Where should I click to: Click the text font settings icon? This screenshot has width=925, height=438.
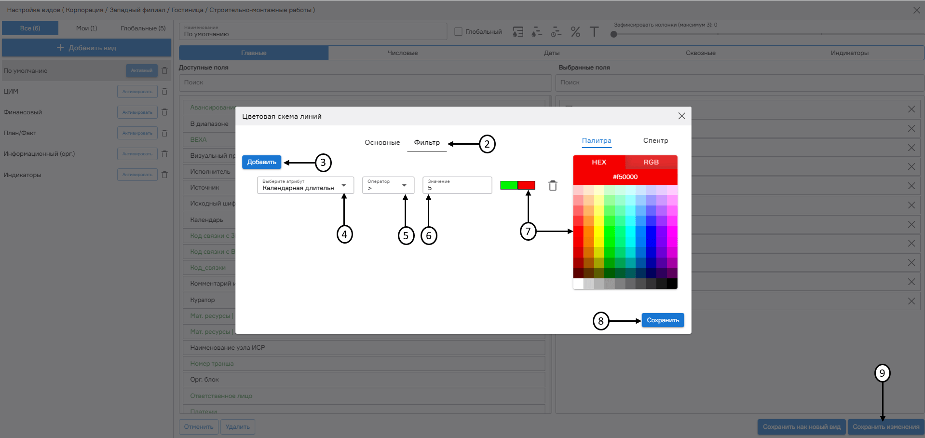click(594, 32)
